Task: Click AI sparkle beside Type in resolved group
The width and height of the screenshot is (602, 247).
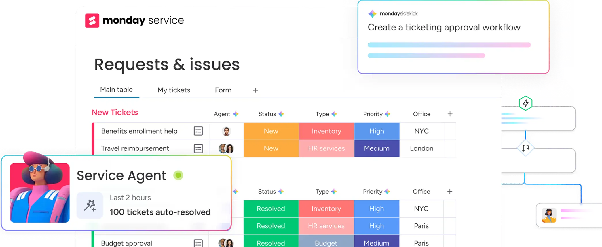Action: click(334, 192)
